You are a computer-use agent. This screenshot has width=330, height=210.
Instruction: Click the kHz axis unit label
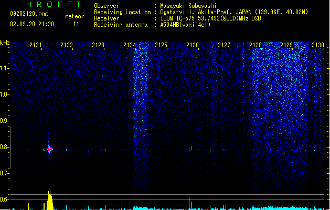click(5, 43)
